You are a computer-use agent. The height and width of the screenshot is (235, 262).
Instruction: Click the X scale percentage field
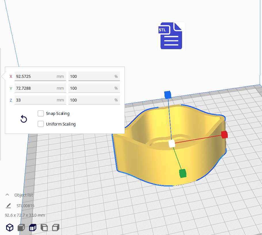pos(91,76)
